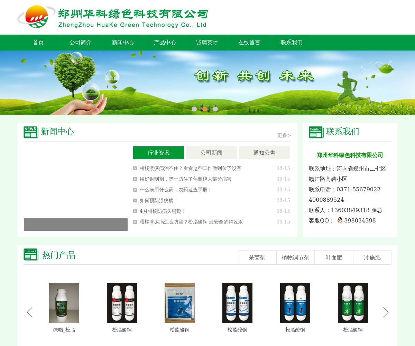This screenshot has width=415, height=346.
Task: Click the Contact icon beside 联系我们 heading
Action: click(316, 132)
